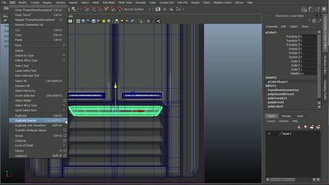329x185 pixels.
Task: Click polyBevel4 input node
Action: tap(276, 102)
